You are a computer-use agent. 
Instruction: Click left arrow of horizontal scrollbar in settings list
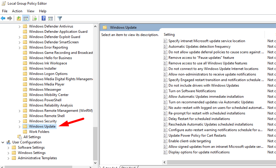[x=164, y=162]
